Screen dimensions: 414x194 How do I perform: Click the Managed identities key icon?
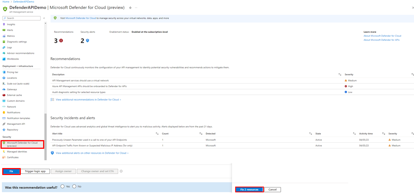click(4, 152)
